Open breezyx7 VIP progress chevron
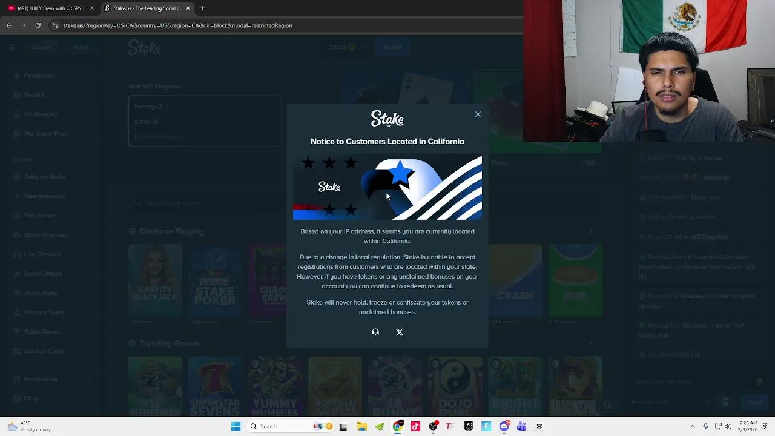This screenshot has height=436, width=775. [167, 107]
